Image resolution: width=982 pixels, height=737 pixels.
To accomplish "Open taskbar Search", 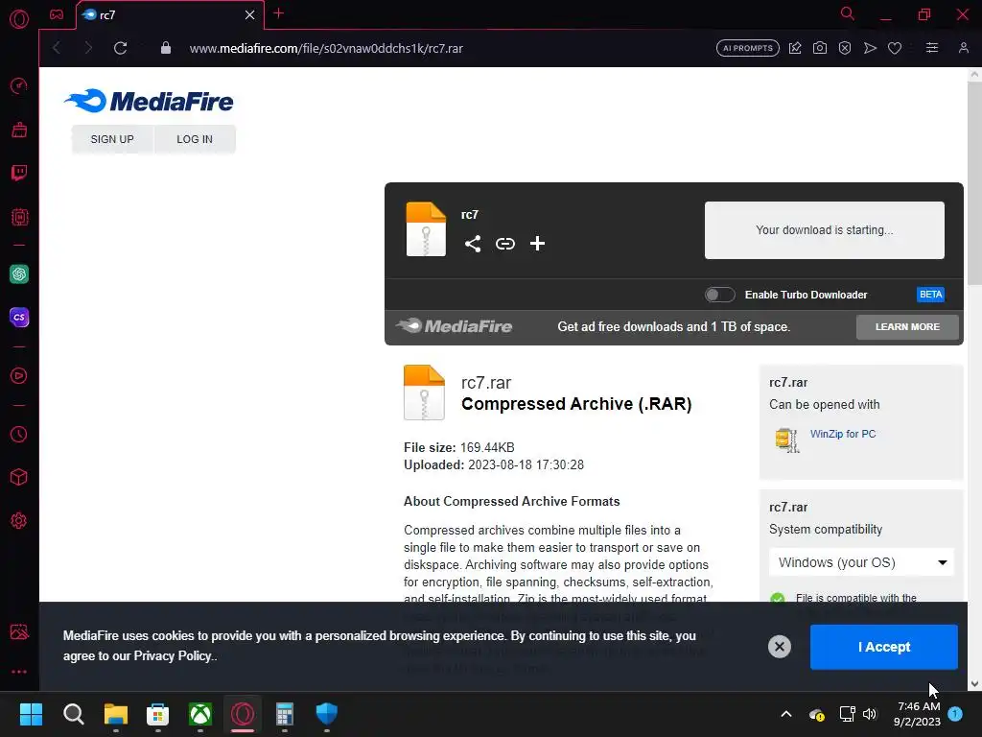I will pyautogui.click(x=73, y=714).
